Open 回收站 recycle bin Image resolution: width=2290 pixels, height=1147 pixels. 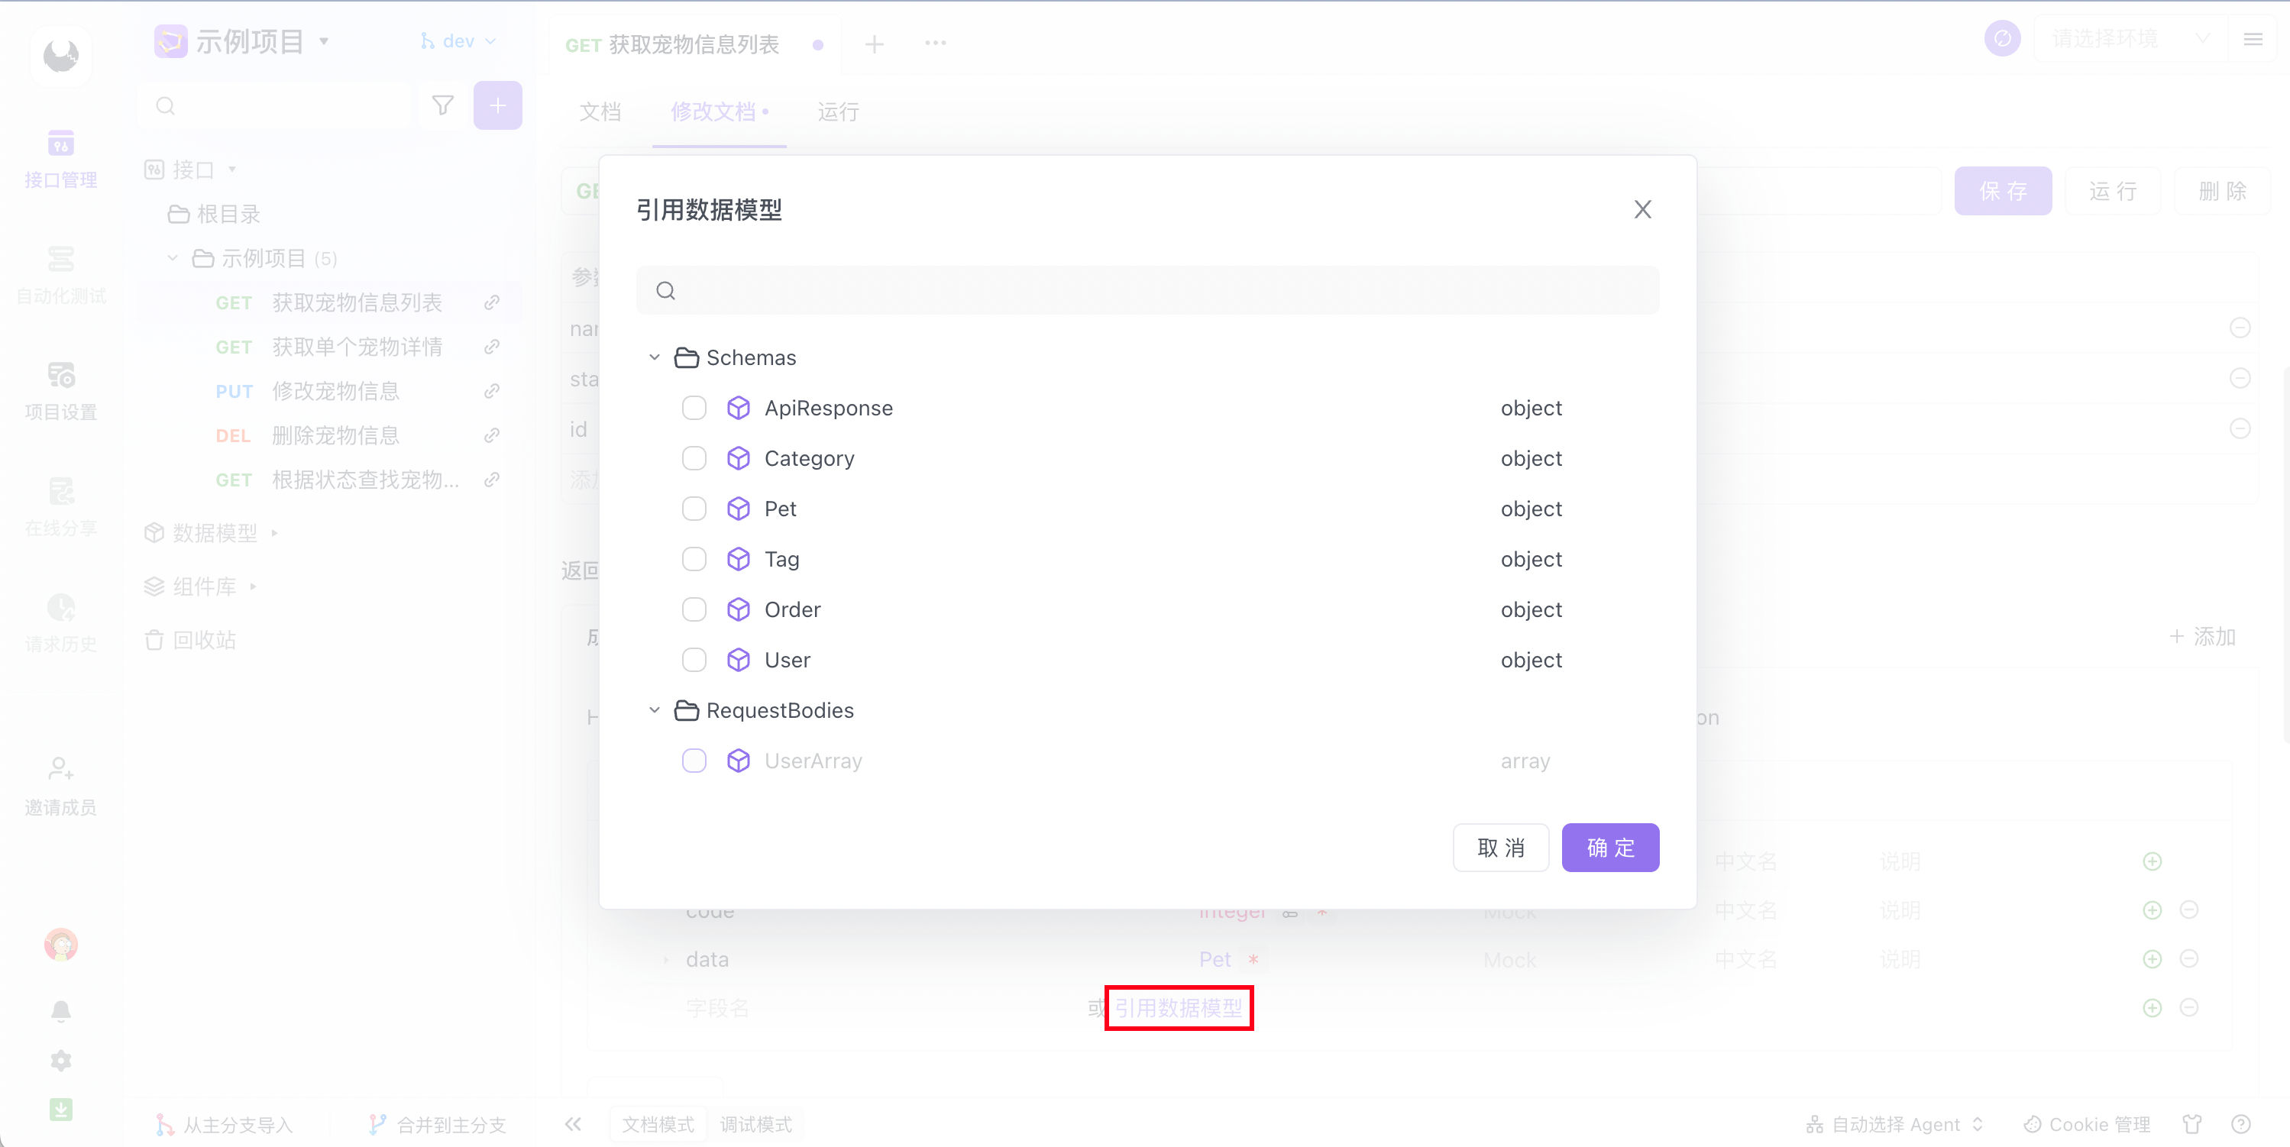pos(191,640)
